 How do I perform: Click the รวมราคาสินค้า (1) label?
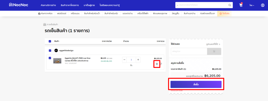coord(178,69)
